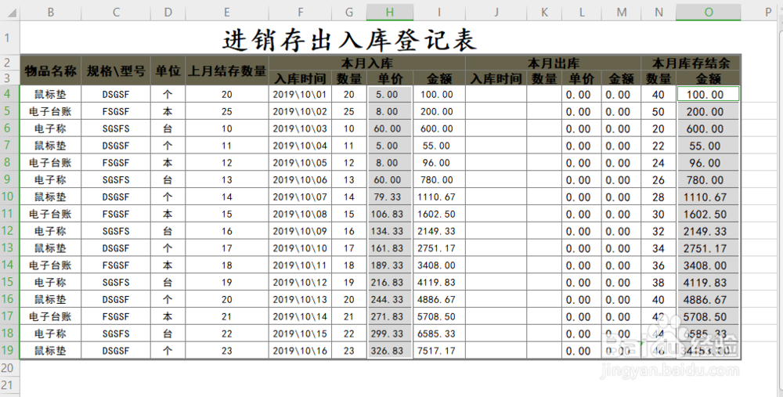Click unit price cell 60.00 in row 6
783x397 pixels.
pyautogui.click(x=389, y=128)
